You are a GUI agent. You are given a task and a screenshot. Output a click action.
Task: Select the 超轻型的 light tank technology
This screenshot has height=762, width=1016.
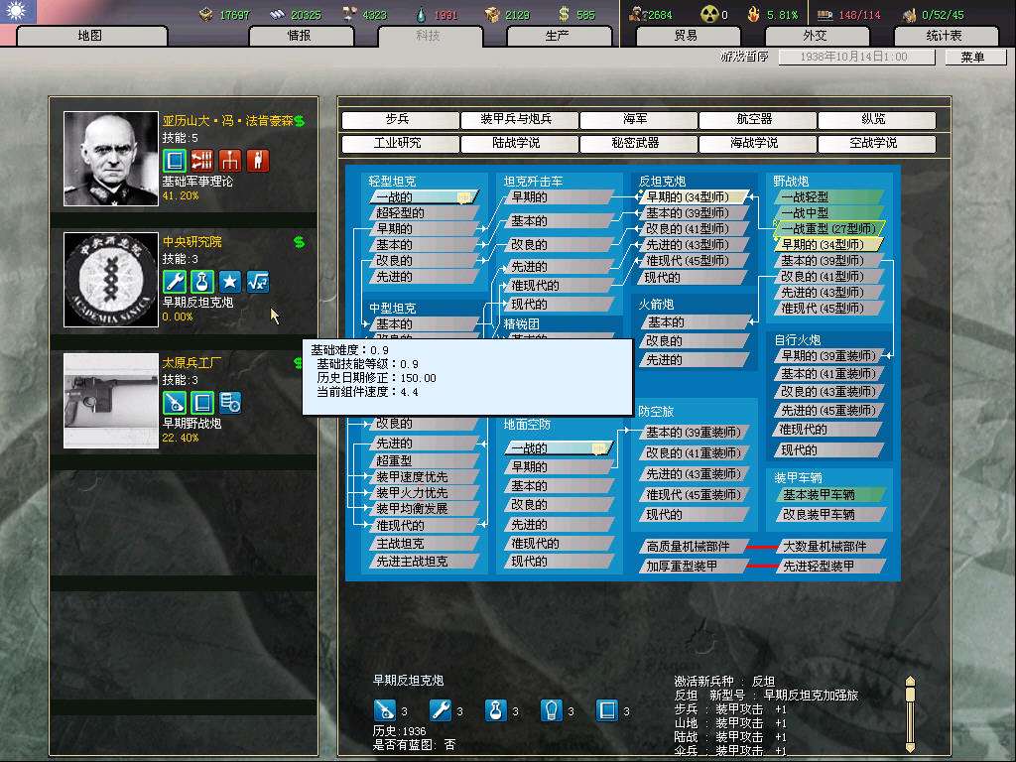pyautogui.click(x=424, y=212)
